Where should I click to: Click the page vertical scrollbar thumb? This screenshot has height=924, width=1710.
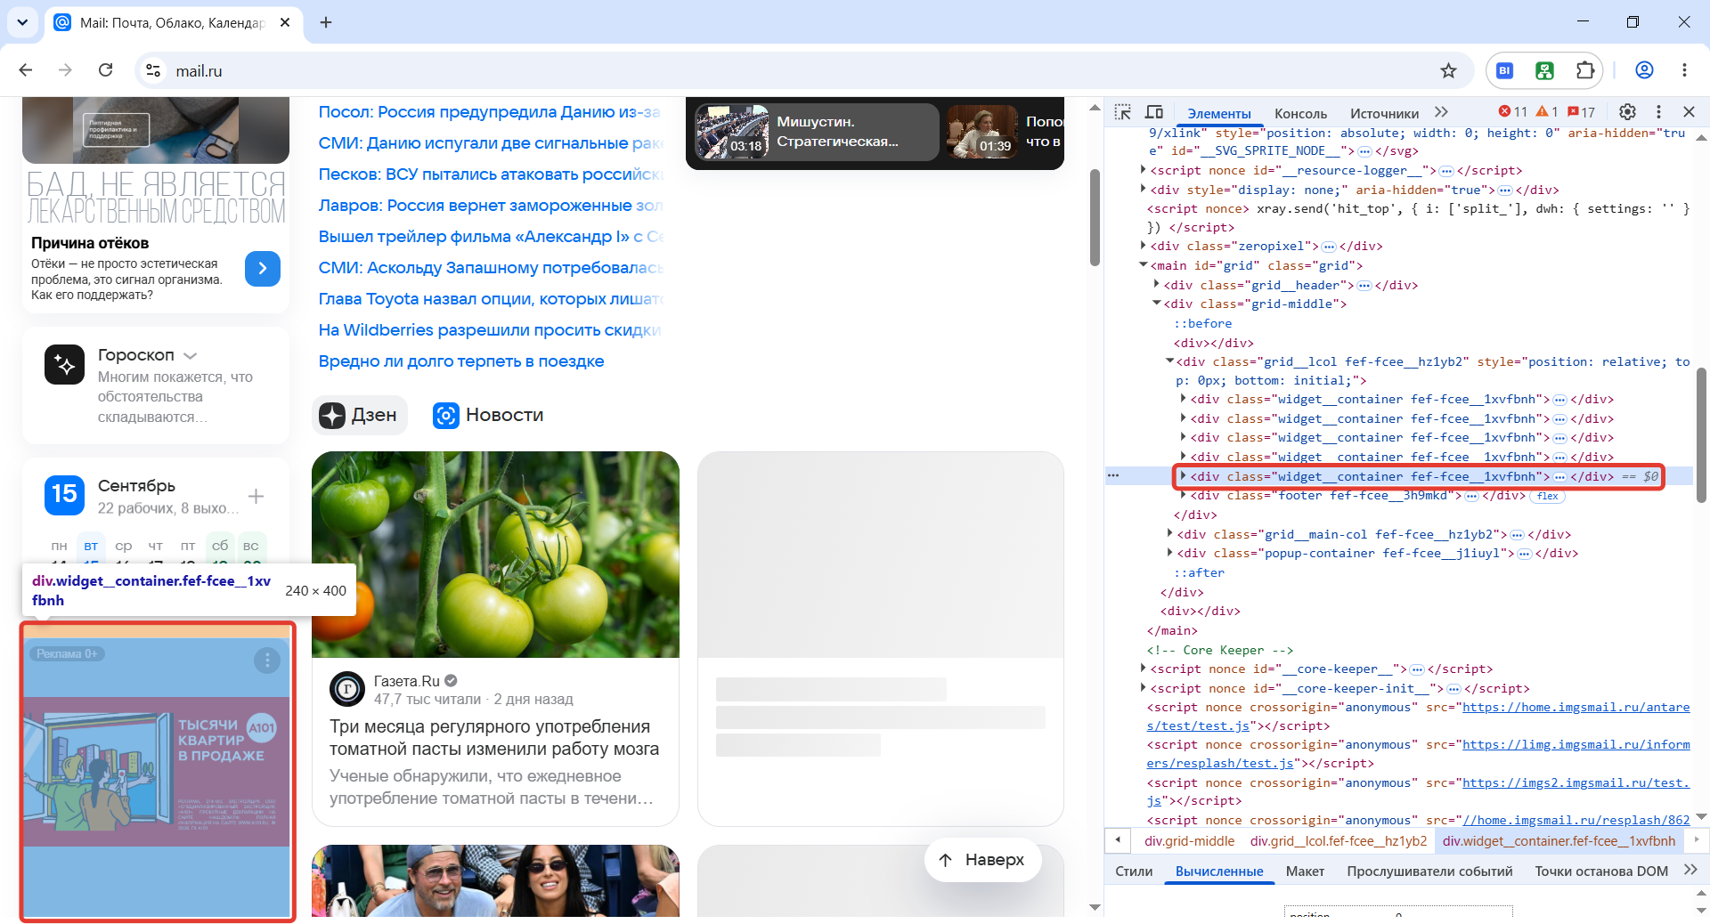click(x=1095, y=217)
